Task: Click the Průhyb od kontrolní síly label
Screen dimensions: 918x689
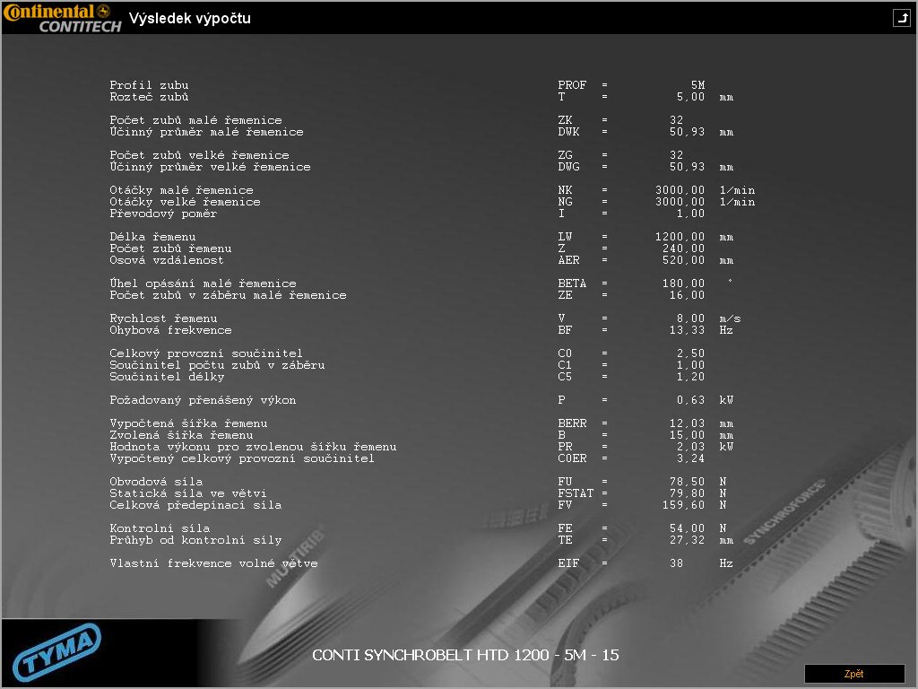Action: [195, 540]
